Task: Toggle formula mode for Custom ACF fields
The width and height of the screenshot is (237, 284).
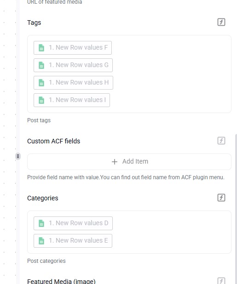Action: [221, 141]
